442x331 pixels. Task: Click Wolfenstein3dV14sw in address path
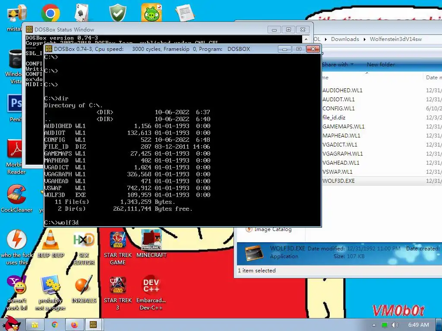(x=396, y=39)
